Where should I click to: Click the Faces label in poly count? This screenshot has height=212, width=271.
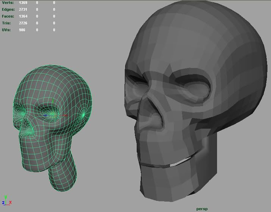click(8, 16)
